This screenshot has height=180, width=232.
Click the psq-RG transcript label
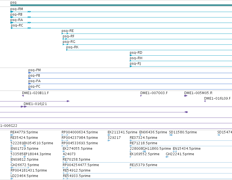[69, 42]
